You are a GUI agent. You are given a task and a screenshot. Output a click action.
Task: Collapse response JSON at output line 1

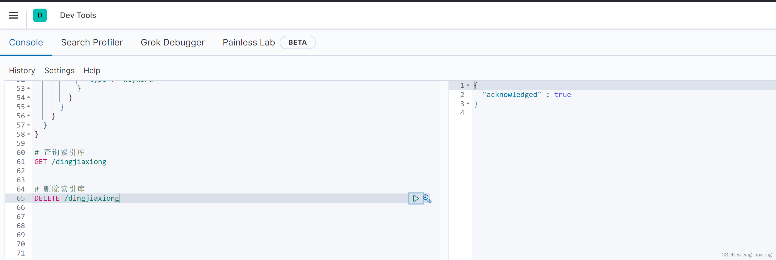(468, 85)
